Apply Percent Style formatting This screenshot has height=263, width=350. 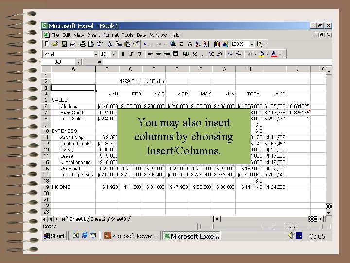[x=194, y=54]
